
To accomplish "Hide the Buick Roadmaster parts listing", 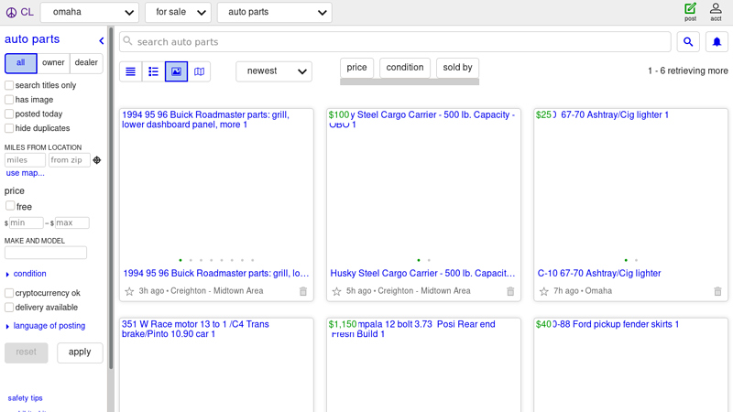I will (303, 291).
